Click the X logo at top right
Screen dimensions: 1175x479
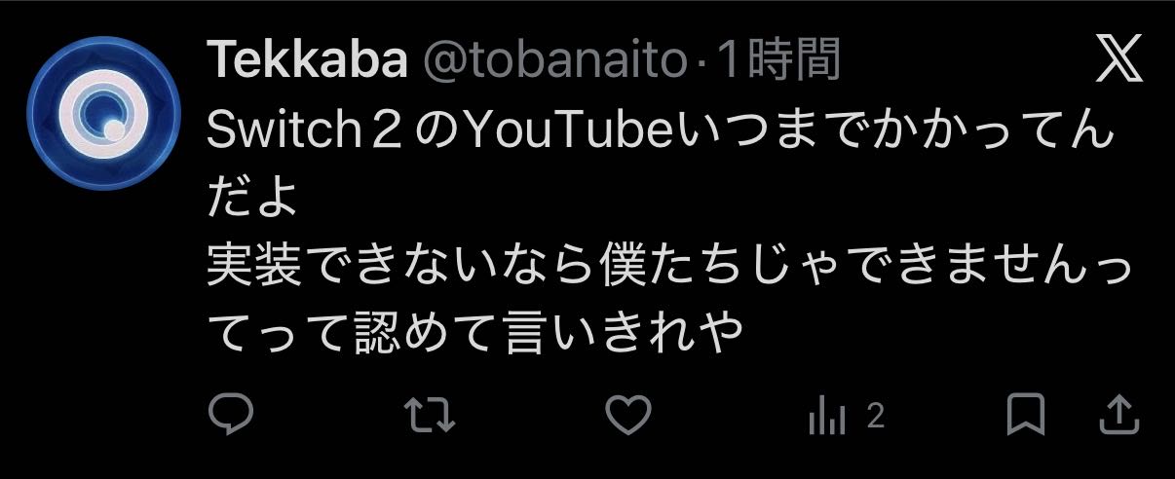pos(1118,62)
